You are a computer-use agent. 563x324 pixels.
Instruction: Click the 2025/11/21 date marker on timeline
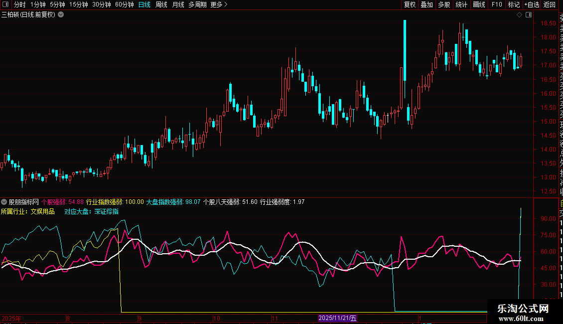click(x=338, y=318)
